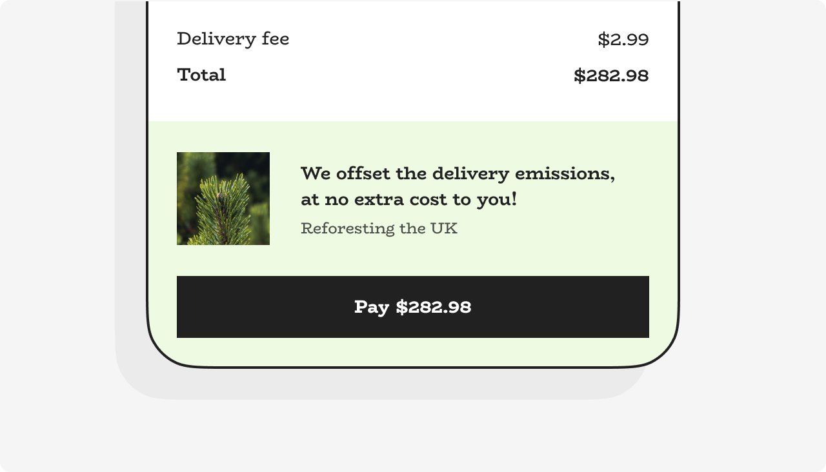Click the rounded phone frame border
826x472 pixels.
(149, 193)
